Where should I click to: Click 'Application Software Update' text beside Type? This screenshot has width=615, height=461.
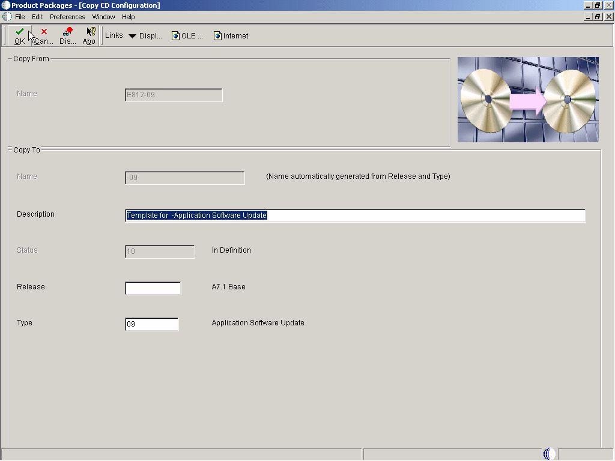click(258, 323)
